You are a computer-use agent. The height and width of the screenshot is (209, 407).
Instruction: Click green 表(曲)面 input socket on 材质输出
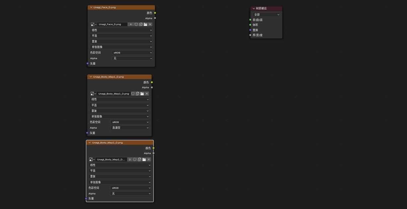coord(250,20)
